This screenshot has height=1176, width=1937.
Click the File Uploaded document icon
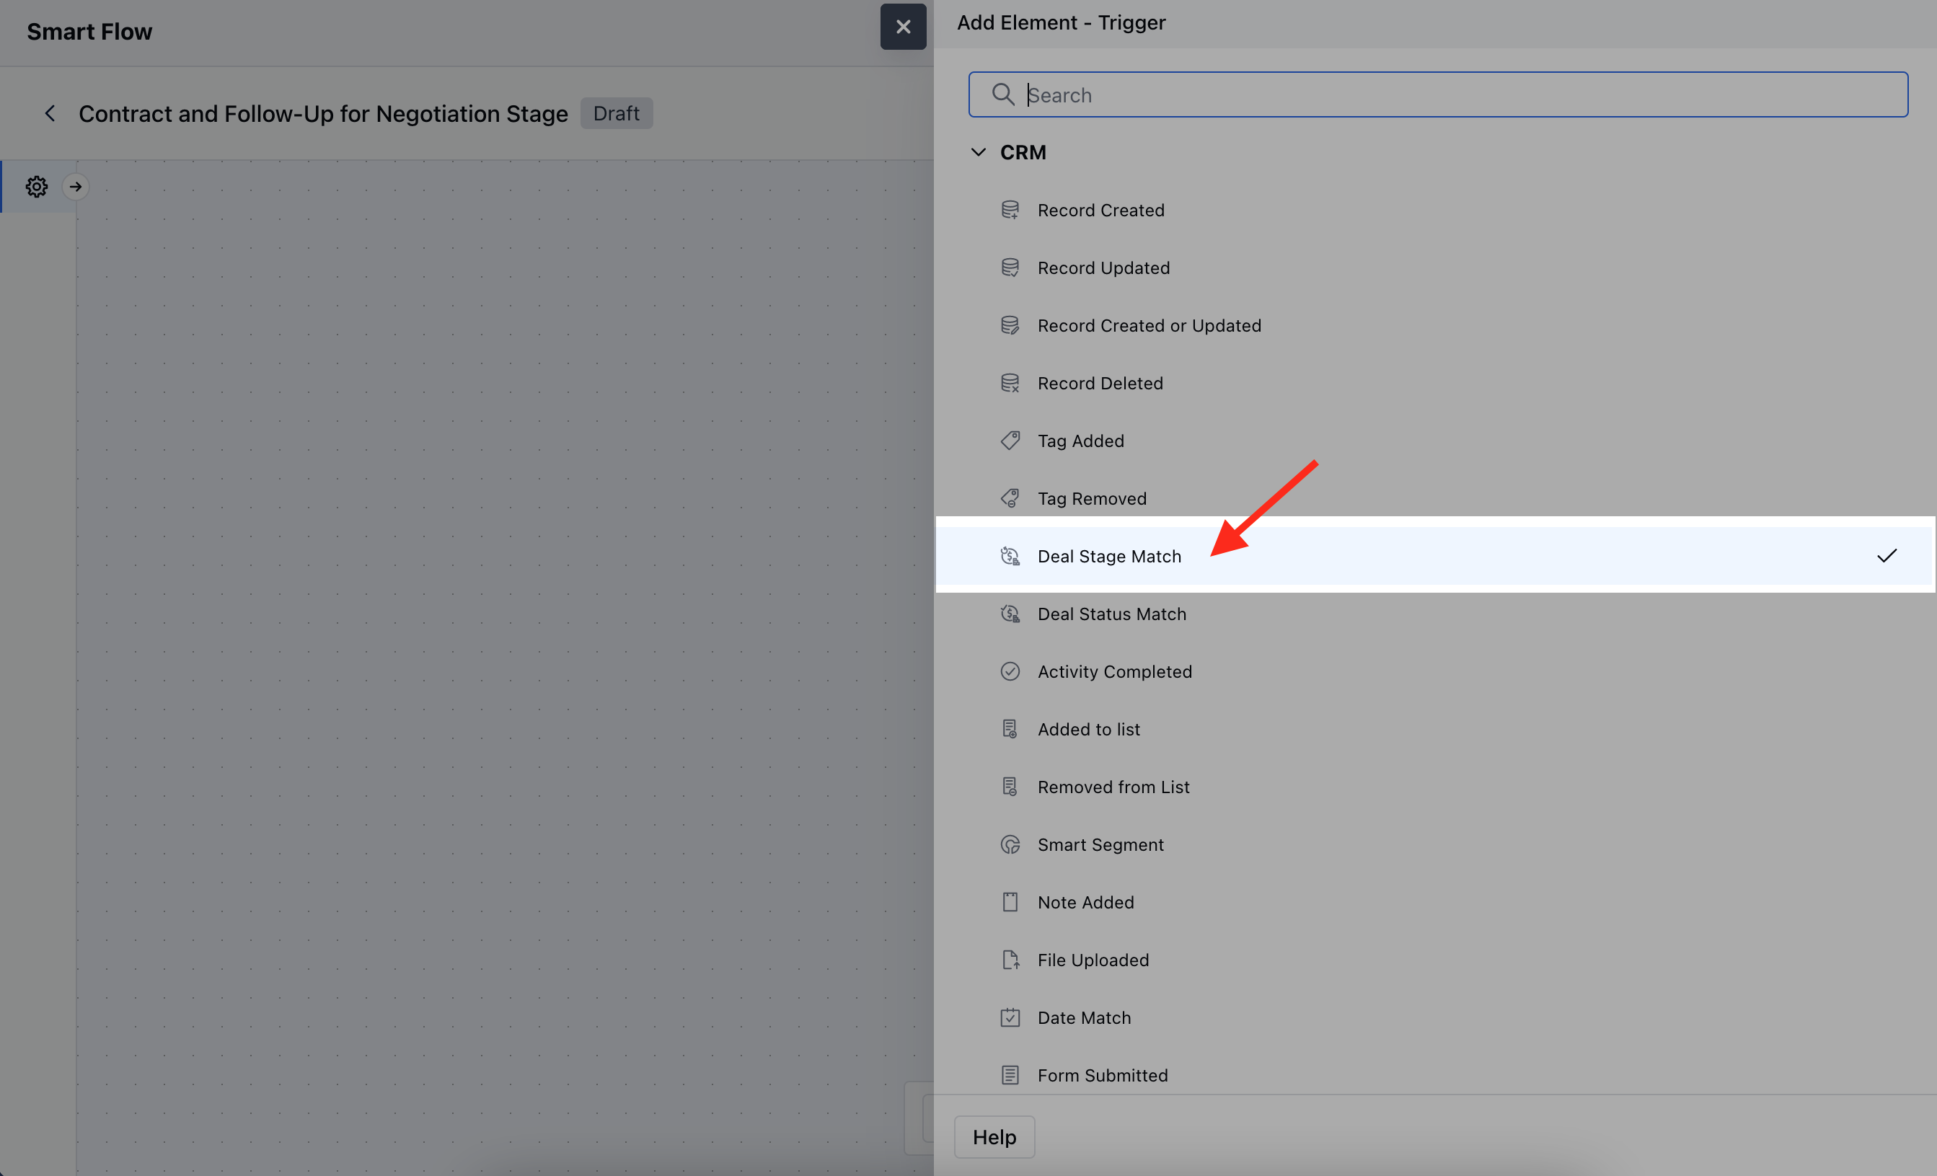1010,960
